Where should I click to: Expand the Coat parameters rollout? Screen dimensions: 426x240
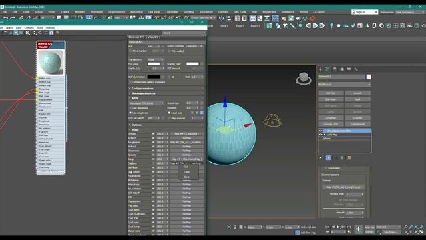pyautogui.click(x=142, y=89)
